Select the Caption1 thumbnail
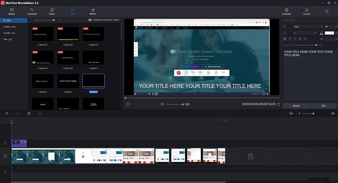338x183 pixels. pyautogui.click(x=93, y=57)
